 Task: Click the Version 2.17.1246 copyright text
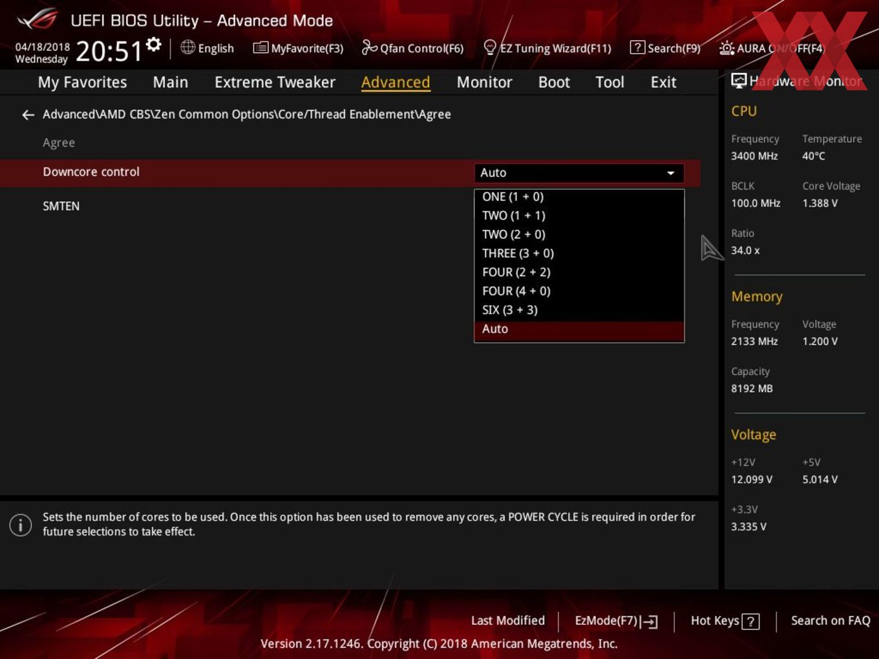[439, 644]
